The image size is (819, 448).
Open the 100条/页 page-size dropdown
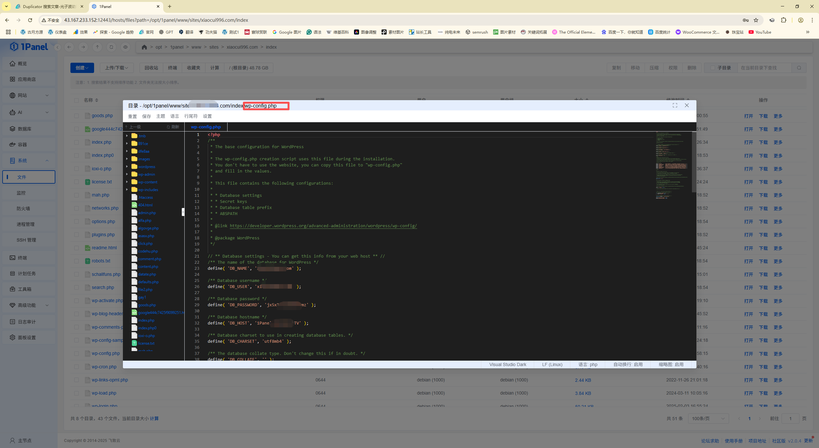tap(708, 418)
